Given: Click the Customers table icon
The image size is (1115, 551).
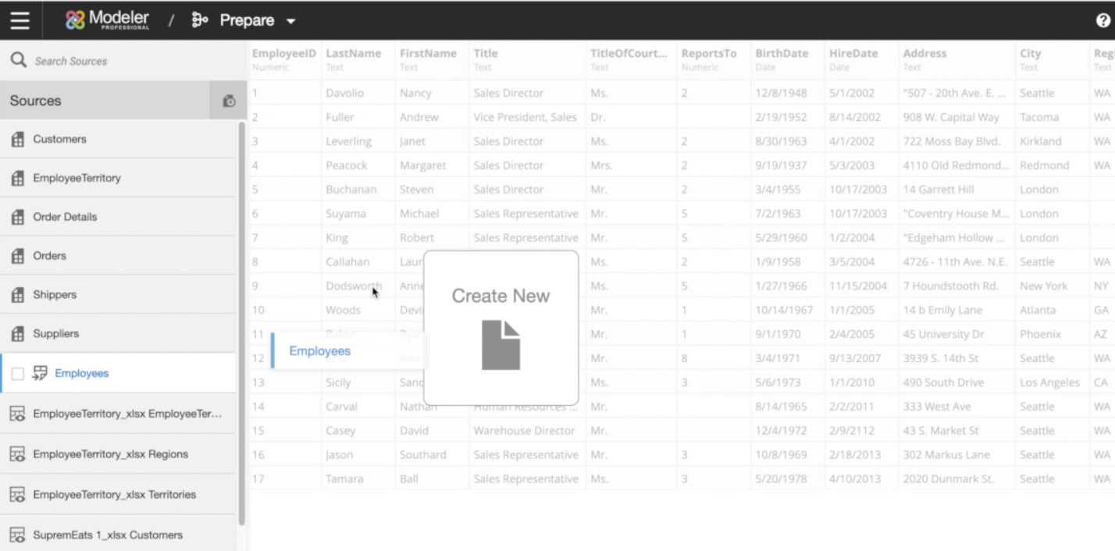Looking at the screenshot, I should pyautogui.click(x=17, y=140).
